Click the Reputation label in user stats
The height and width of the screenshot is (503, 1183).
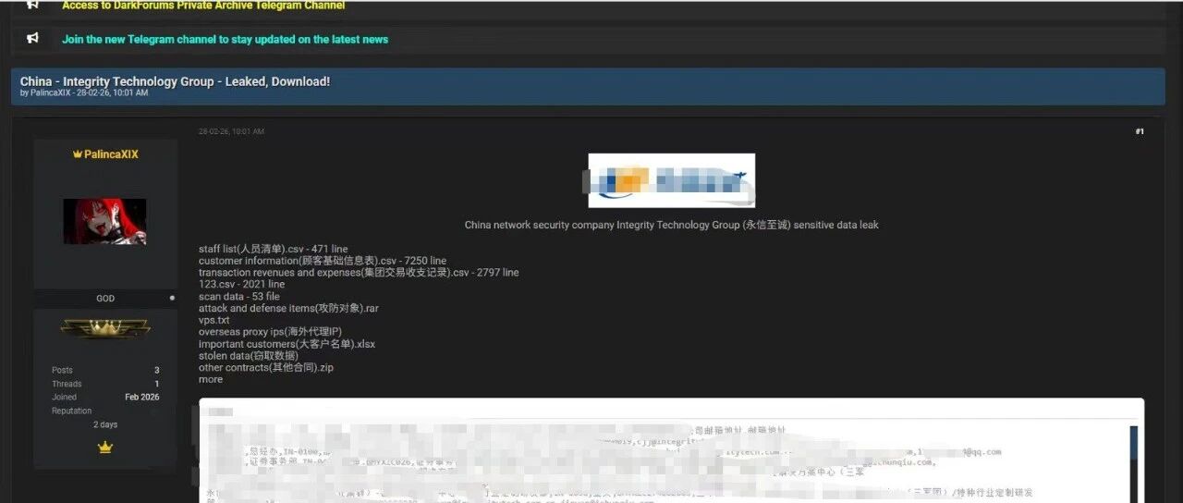(x=71, y=411)
